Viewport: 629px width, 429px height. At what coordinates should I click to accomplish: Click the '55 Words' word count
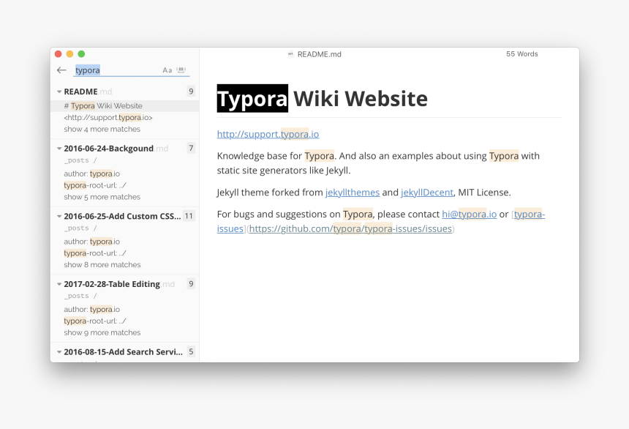tap(522, 54)
